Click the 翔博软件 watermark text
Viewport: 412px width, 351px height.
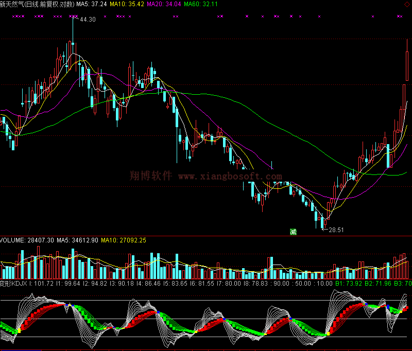(x=151, y=175)
